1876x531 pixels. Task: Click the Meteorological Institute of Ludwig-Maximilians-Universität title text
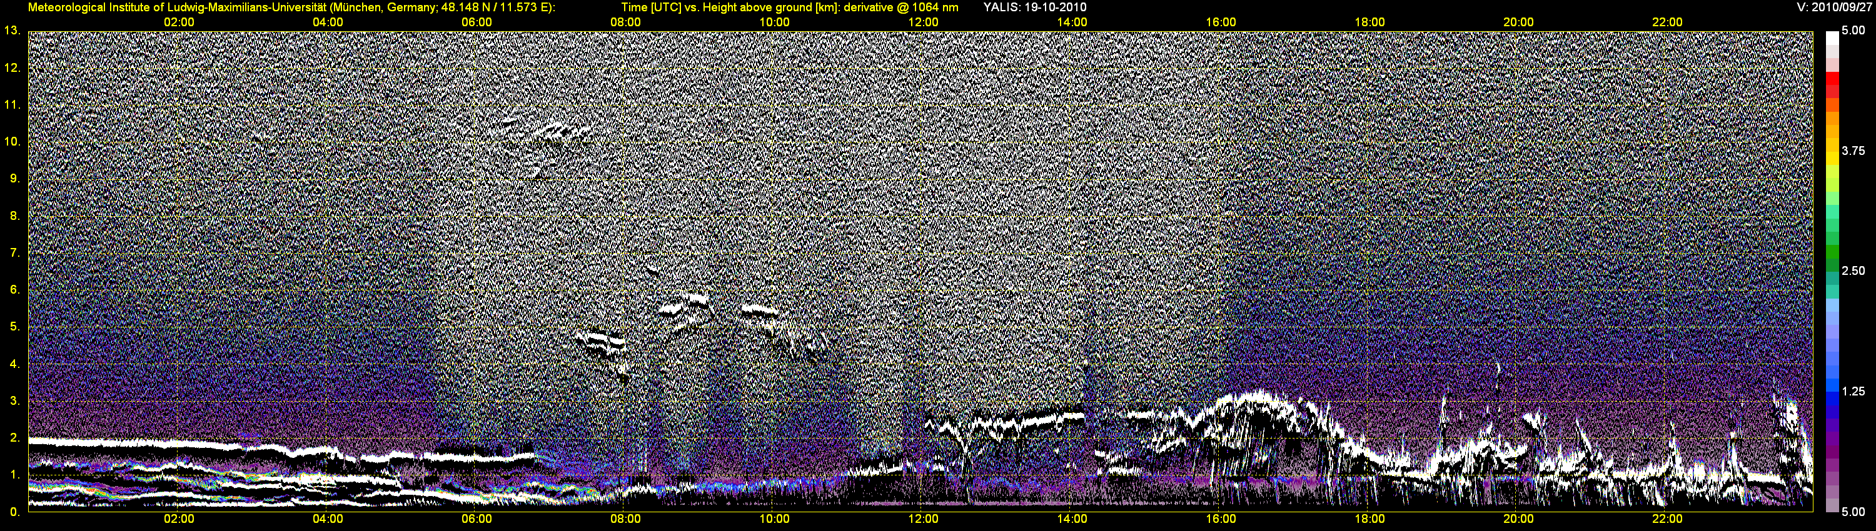(x=291, y=7)
